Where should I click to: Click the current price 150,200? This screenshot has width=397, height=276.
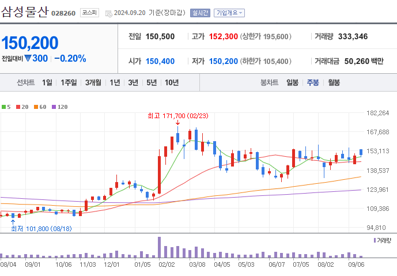pos(30,43)
